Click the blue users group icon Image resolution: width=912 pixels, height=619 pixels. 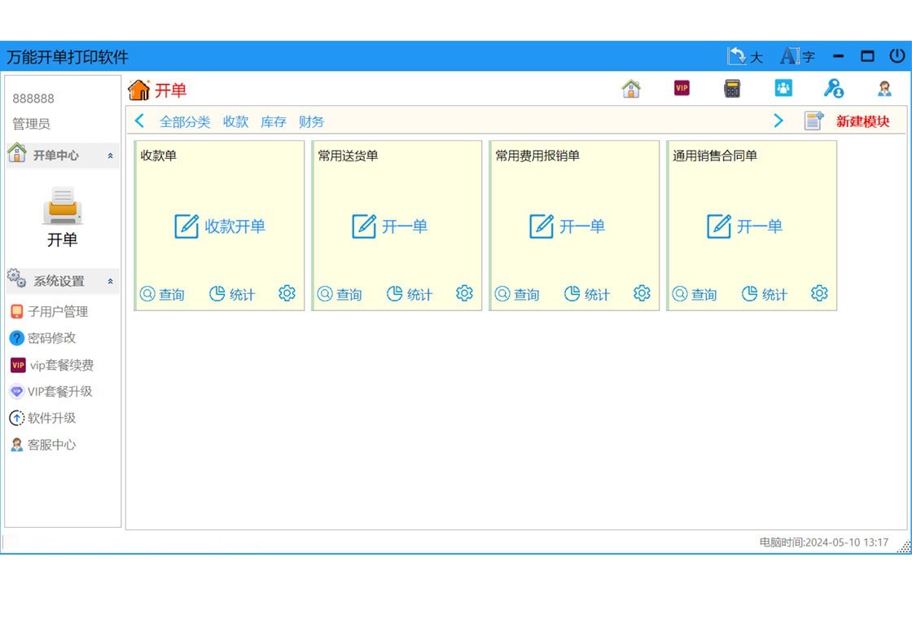click(x=783, y=89)
